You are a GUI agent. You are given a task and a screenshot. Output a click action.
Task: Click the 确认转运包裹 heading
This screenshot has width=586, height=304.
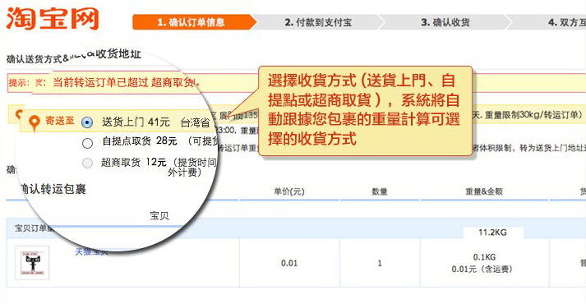[x=53, y=189]
